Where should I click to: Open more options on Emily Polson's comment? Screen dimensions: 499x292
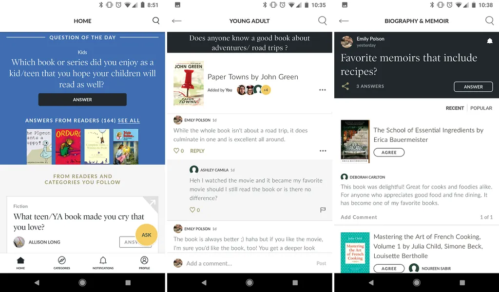point(323,151)
